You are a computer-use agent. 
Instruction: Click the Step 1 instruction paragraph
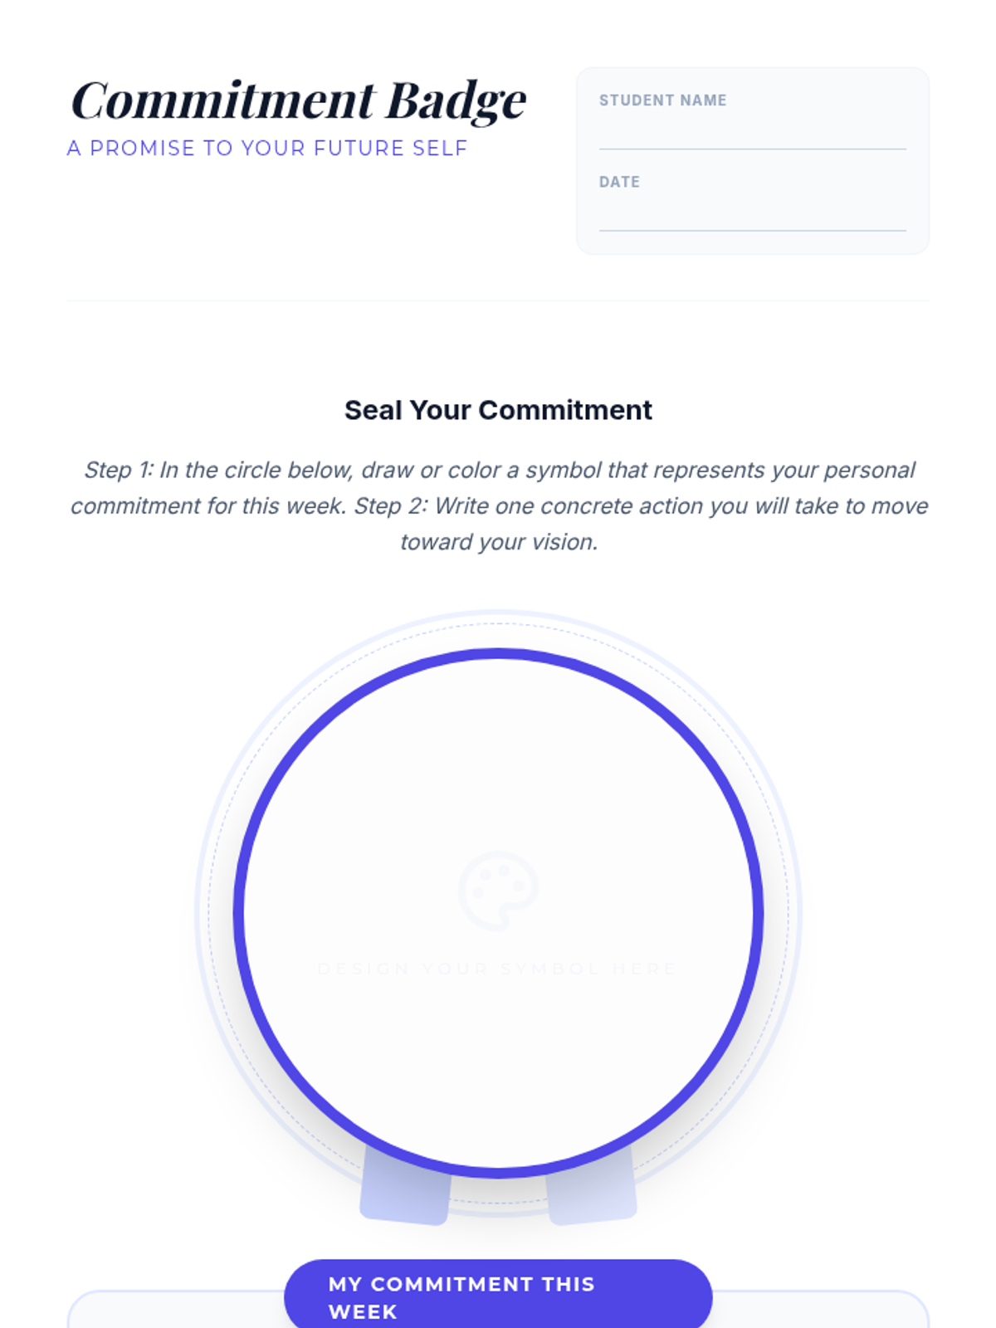tap(498, 505)
